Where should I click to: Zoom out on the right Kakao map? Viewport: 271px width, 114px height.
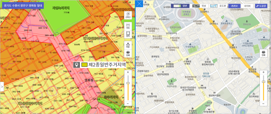coord(263,104)
